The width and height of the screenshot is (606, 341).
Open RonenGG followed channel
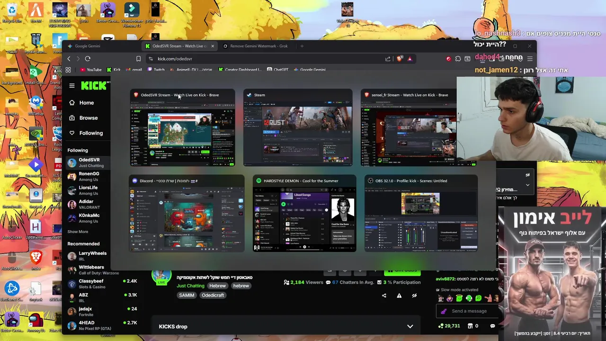(88, 177)
